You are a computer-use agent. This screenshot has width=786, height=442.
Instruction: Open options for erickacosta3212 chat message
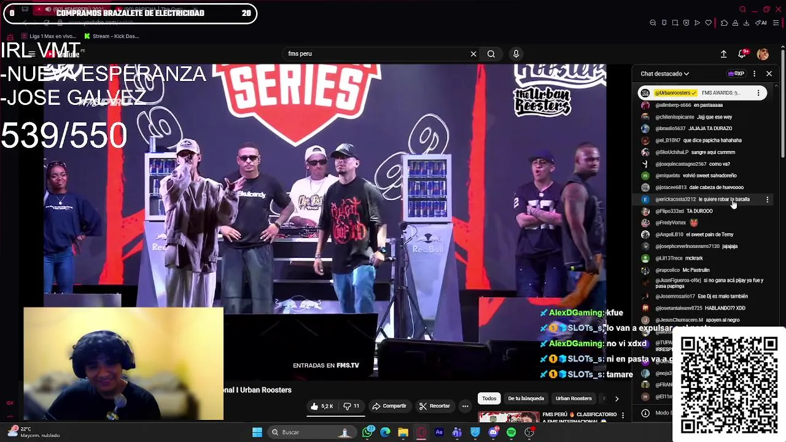[767, 200]
